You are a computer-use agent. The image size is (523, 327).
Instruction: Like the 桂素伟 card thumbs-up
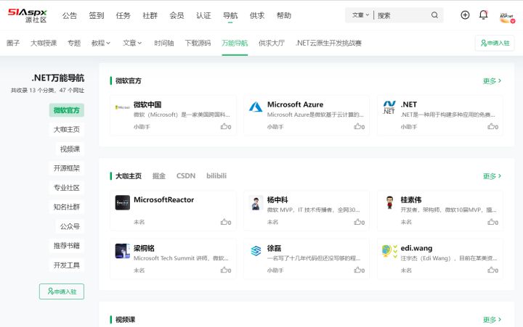[492, 222]
